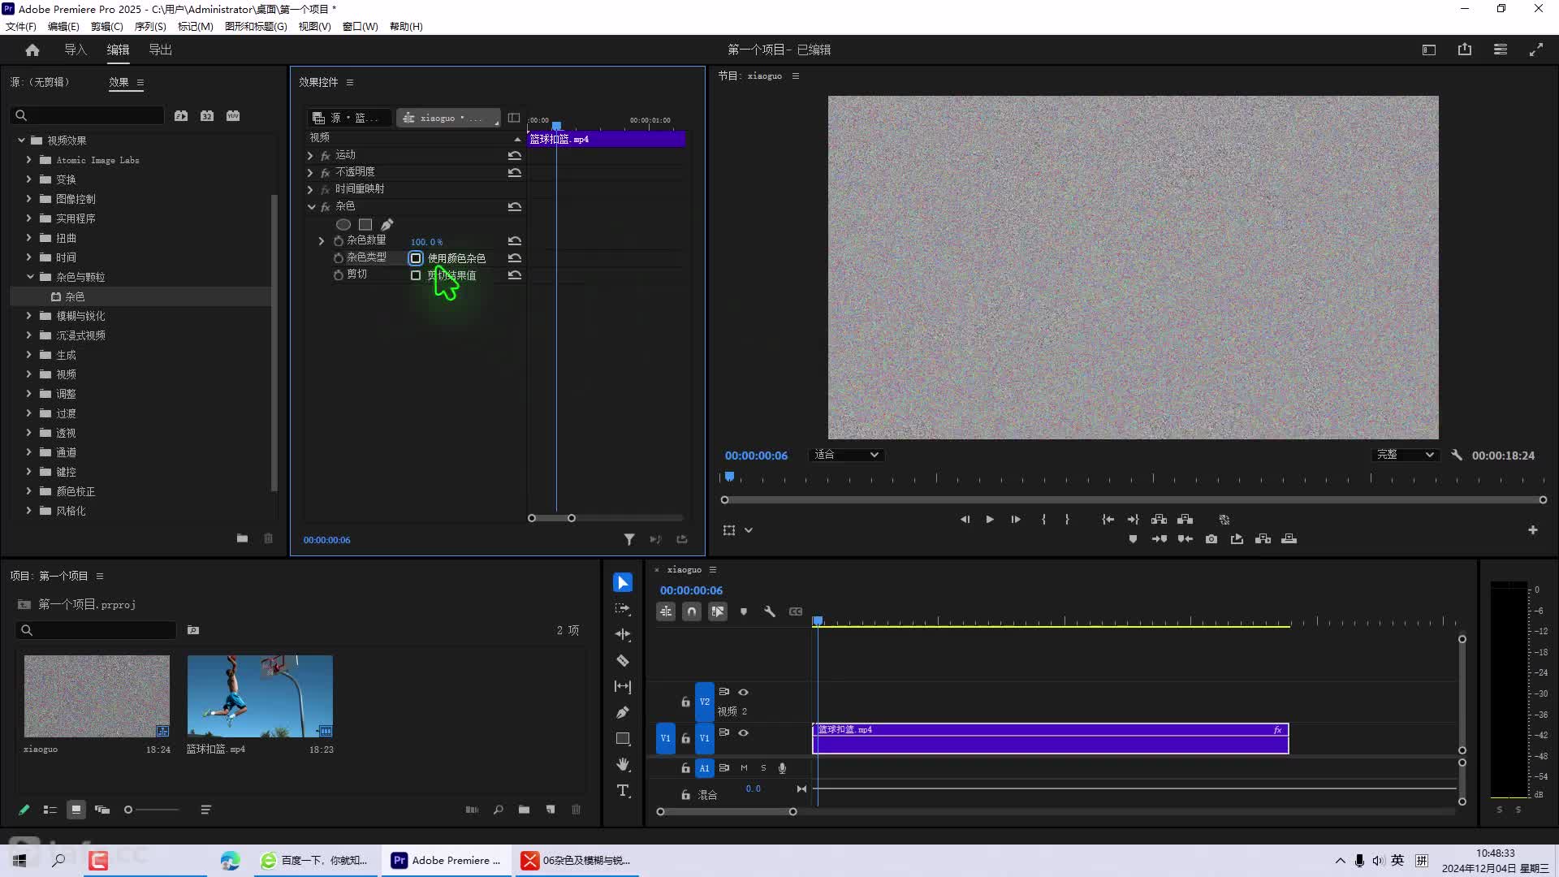The height and width of the screenshot is (877, 1559).
Task: Click 杂色数量 value 100.0%
Action: 426,242
